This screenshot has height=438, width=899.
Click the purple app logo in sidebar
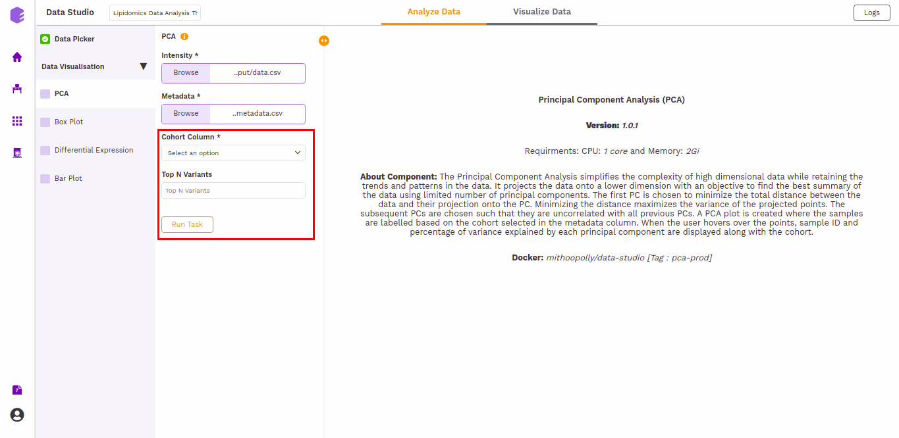coord(17,15)
